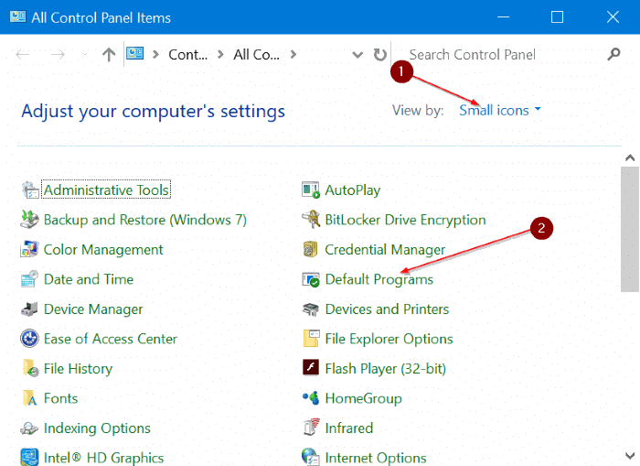
Task: Click the Color Management icon
Action: point(29,249)
